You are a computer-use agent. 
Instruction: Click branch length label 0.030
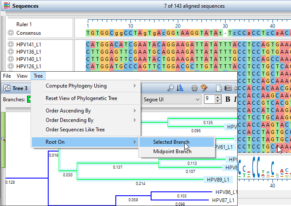[x=68, y=175]
